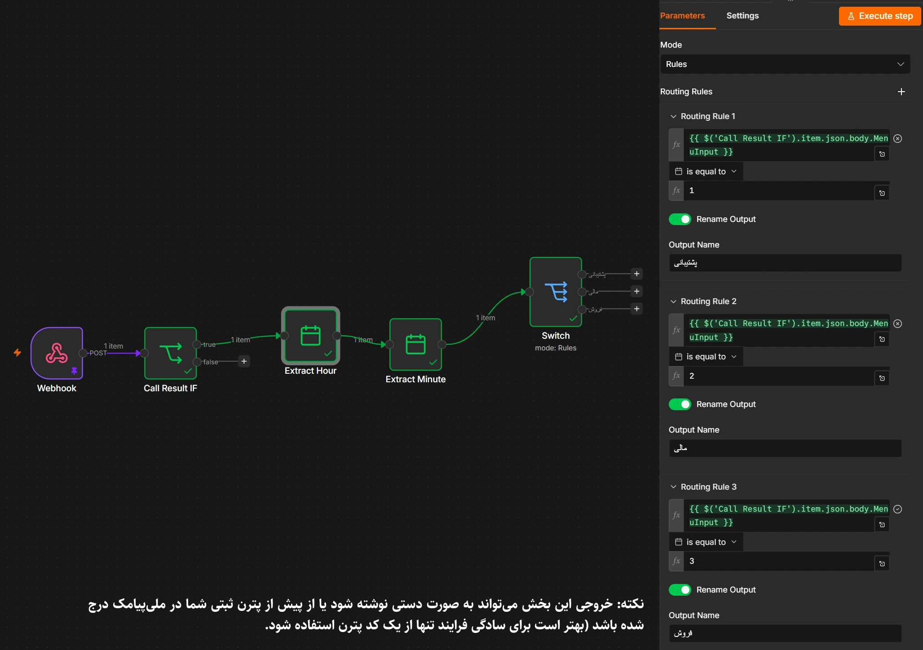923x650 pixels.
Task: Open Rule 3 'is equal to' operator dropdown
Action: tap(706, 542)
